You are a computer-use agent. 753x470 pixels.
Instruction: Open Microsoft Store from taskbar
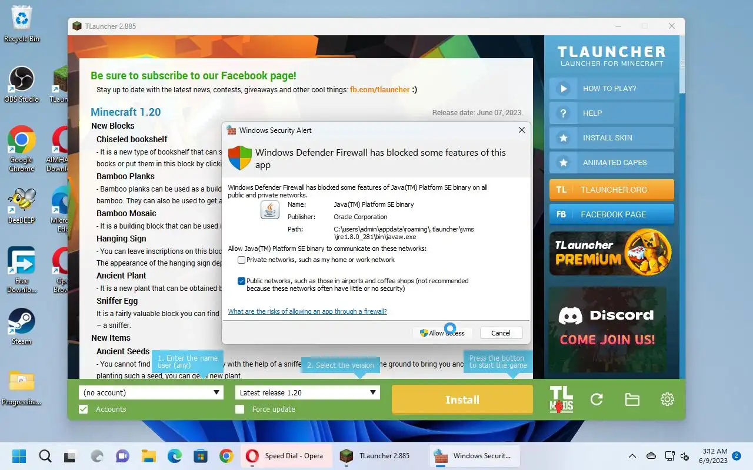(x=200, y=456)
